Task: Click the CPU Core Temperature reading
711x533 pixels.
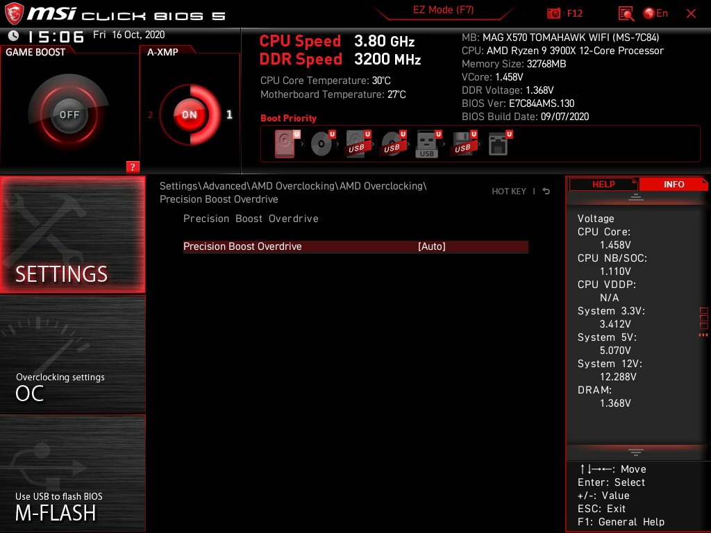Action: 325,81
